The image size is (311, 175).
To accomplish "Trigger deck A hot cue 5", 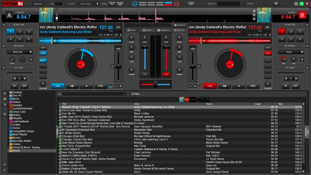I will tap(20, 39).
